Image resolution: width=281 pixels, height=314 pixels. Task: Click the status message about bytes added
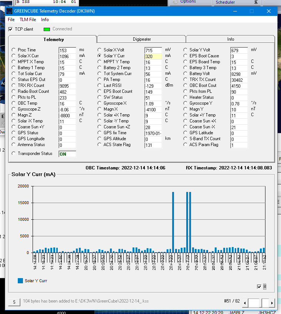click(x=86, y=301)
